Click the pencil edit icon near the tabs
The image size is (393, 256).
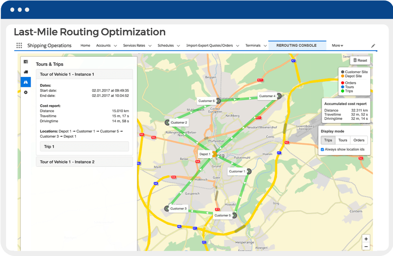[x=373, y=45]
